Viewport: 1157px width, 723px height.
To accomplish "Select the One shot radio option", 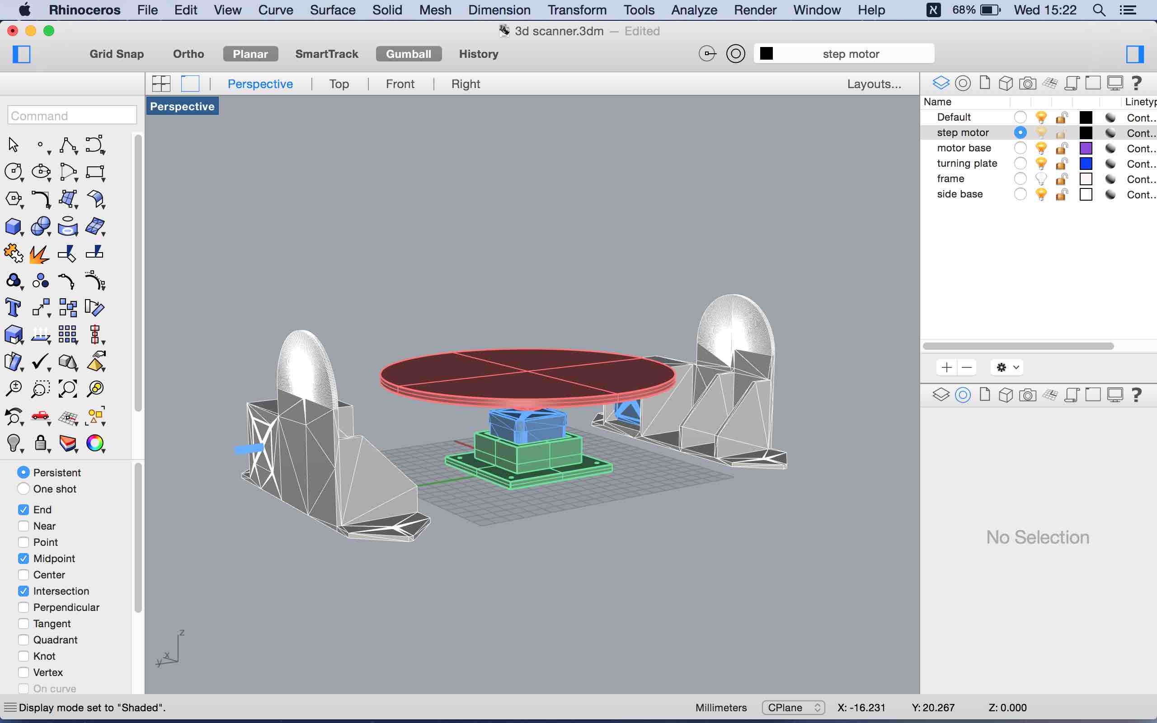I will [x=24, y=488].
